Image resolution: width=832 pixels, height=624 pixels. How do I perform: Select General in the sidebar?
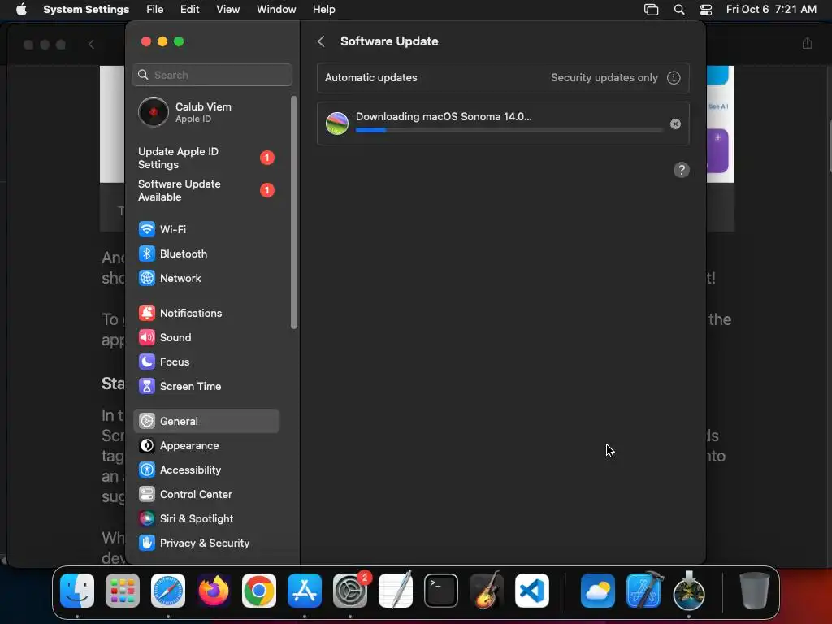tap(206, 422)
